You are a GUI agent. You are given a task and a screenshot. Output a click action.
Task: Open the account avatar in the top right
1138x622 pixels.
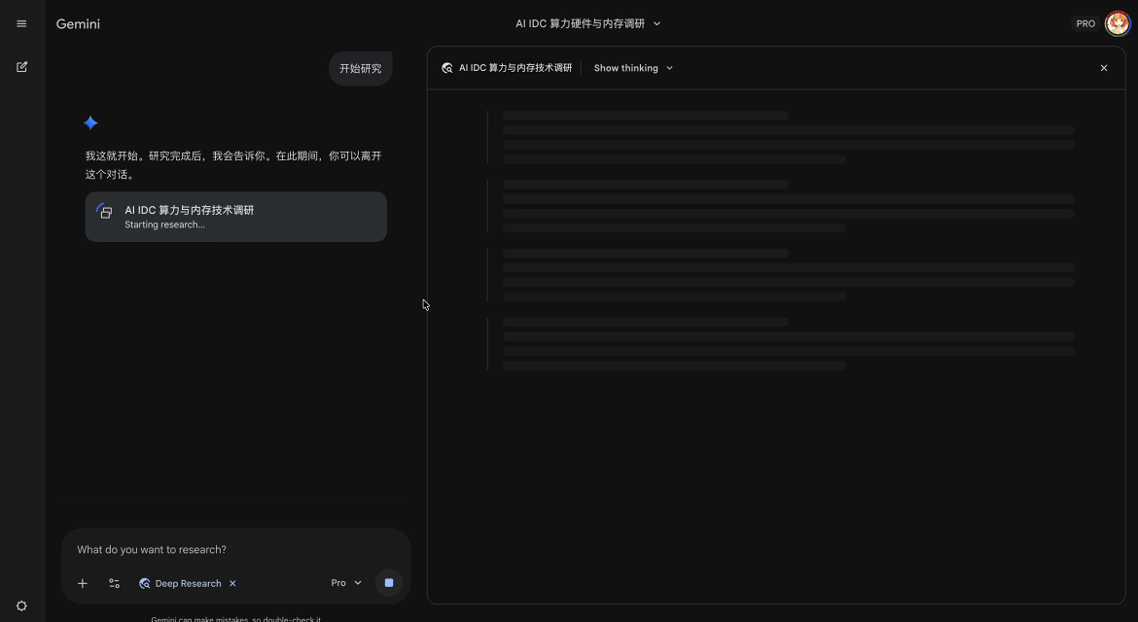coord(1118,23)
